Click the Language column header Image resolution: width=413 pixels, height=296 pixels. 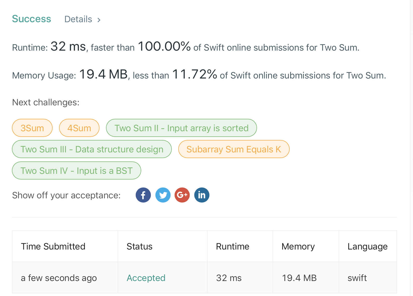coord(367,246)
